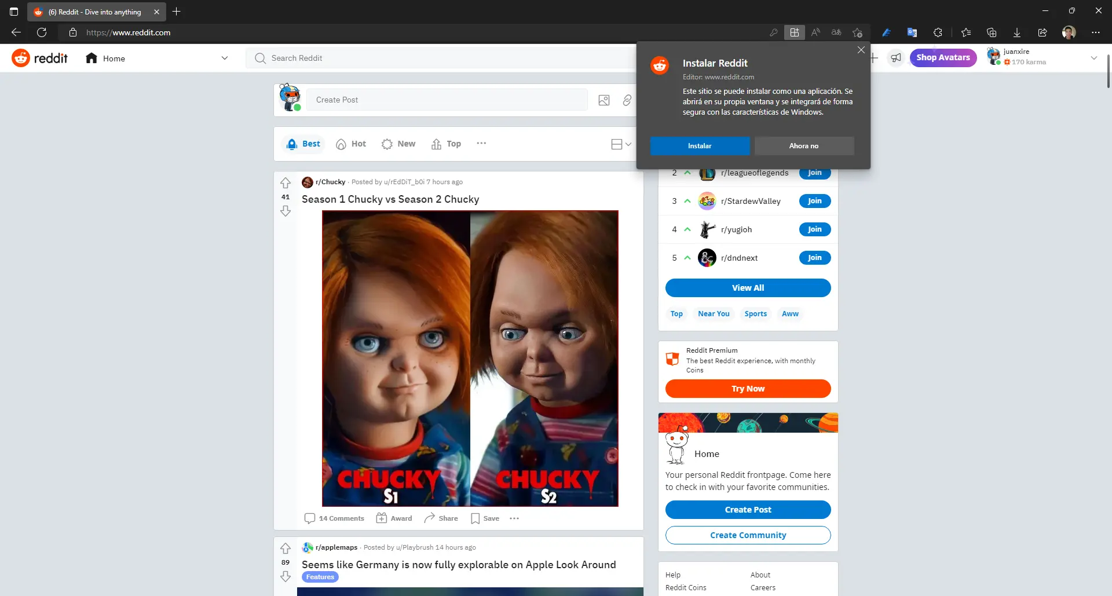1112x596 pixels.
Task: Click the browser back arrow
Action: tap(16, 32)
